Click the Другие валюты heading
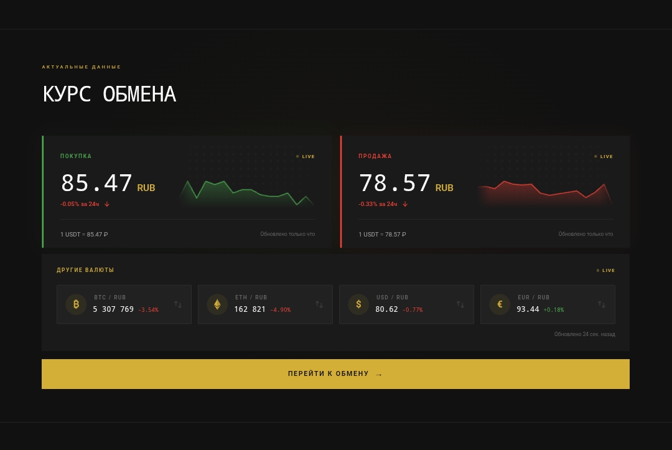Viewport: 672px width, 450px height. [85, 270]
